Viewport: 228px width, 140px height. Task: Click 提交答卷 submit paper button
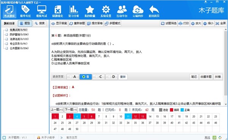[95, 23]
